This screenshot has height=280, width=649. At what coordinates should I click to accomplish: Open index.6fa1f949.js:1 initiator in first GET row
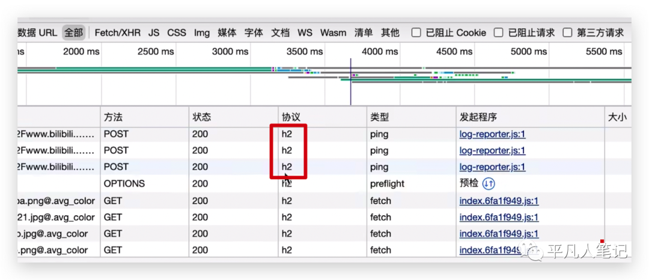click(499, 201)
